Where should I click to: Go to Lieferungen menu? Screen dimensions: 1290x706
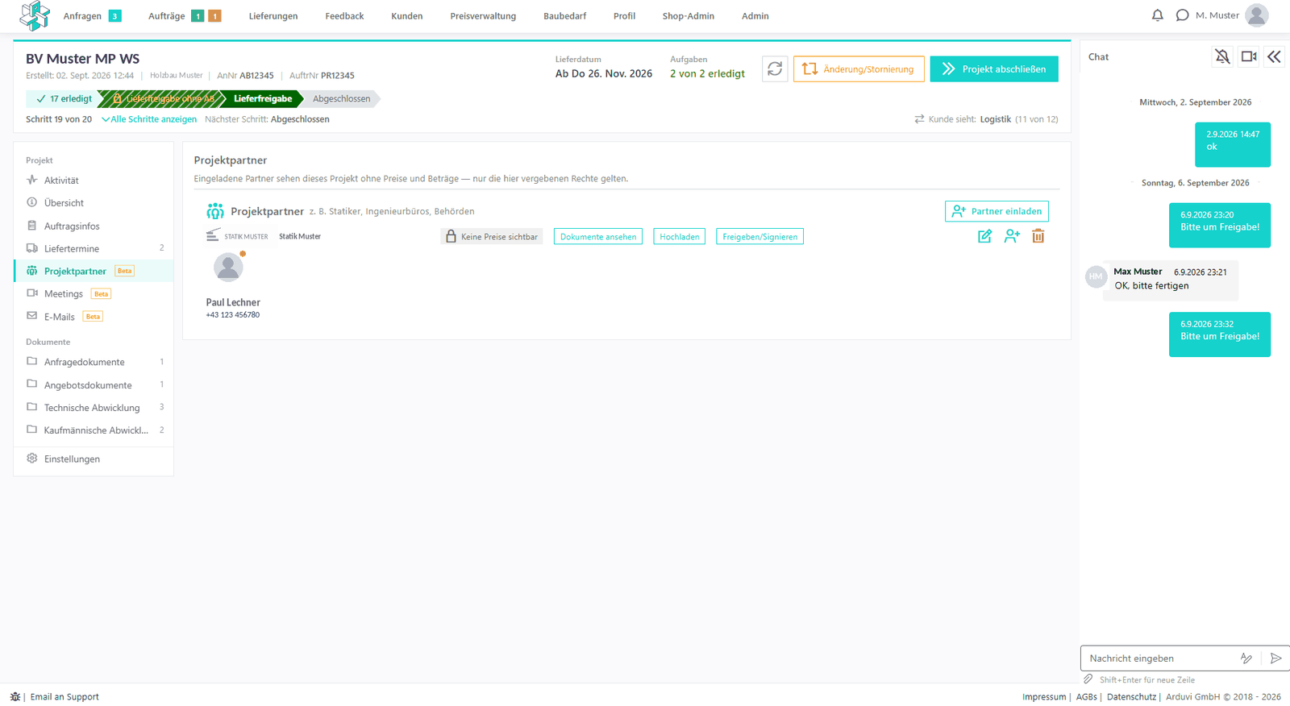click(x=273, y=16)
